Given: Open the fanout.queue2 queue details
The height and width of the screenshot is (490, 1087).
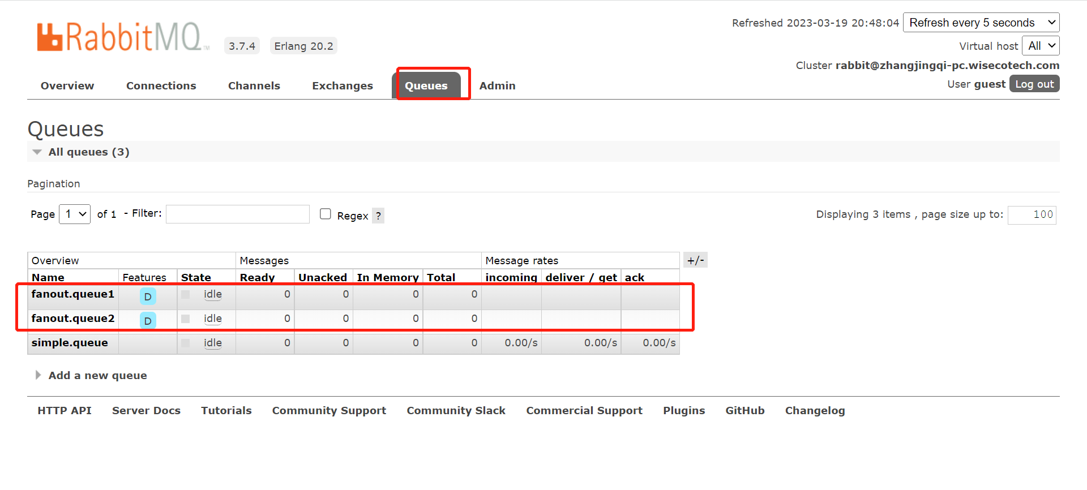Looking at the screenshot, I should [x=73, y=318].
